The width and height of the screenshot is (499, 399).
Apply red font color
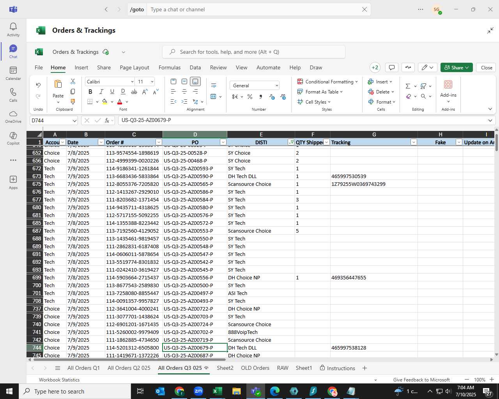(120, 102)
